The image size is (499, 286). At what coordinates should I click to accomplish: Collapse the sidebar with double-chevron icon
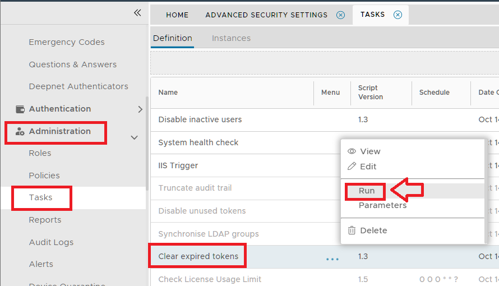point(137,13)
